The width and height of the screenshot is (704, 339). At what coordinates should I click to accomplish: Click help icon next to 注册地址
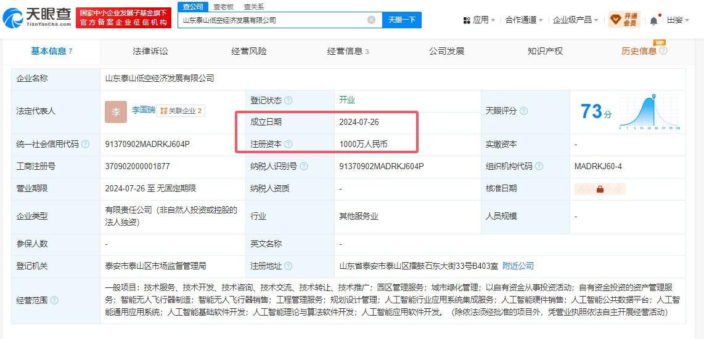289,266
